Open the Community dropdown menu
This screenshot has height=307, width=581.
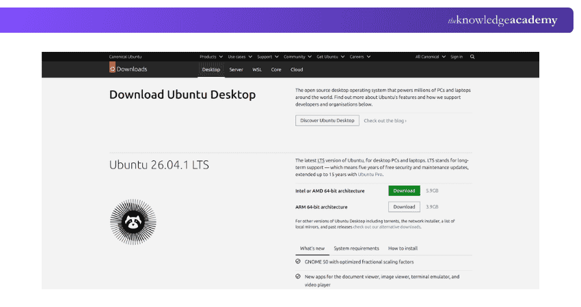click(297, 57)
